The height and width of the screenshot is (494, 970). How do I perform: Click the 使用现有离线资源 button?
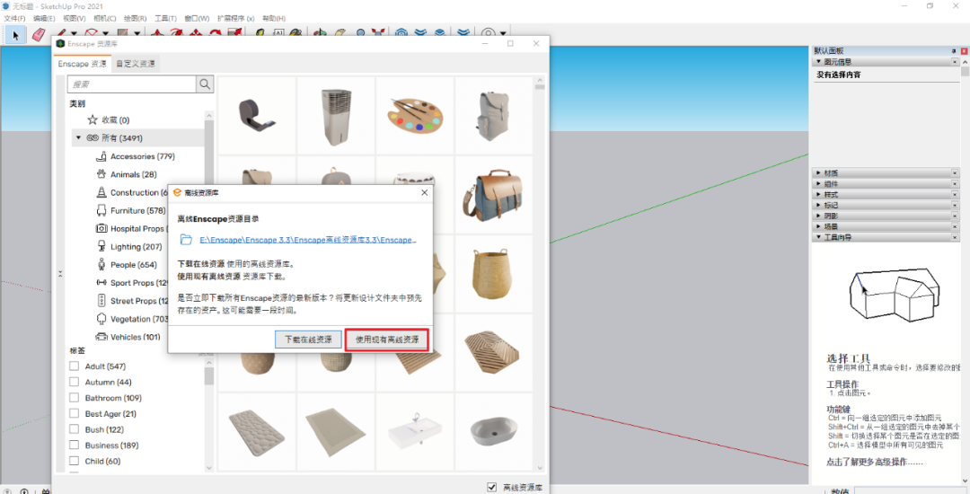386,340
